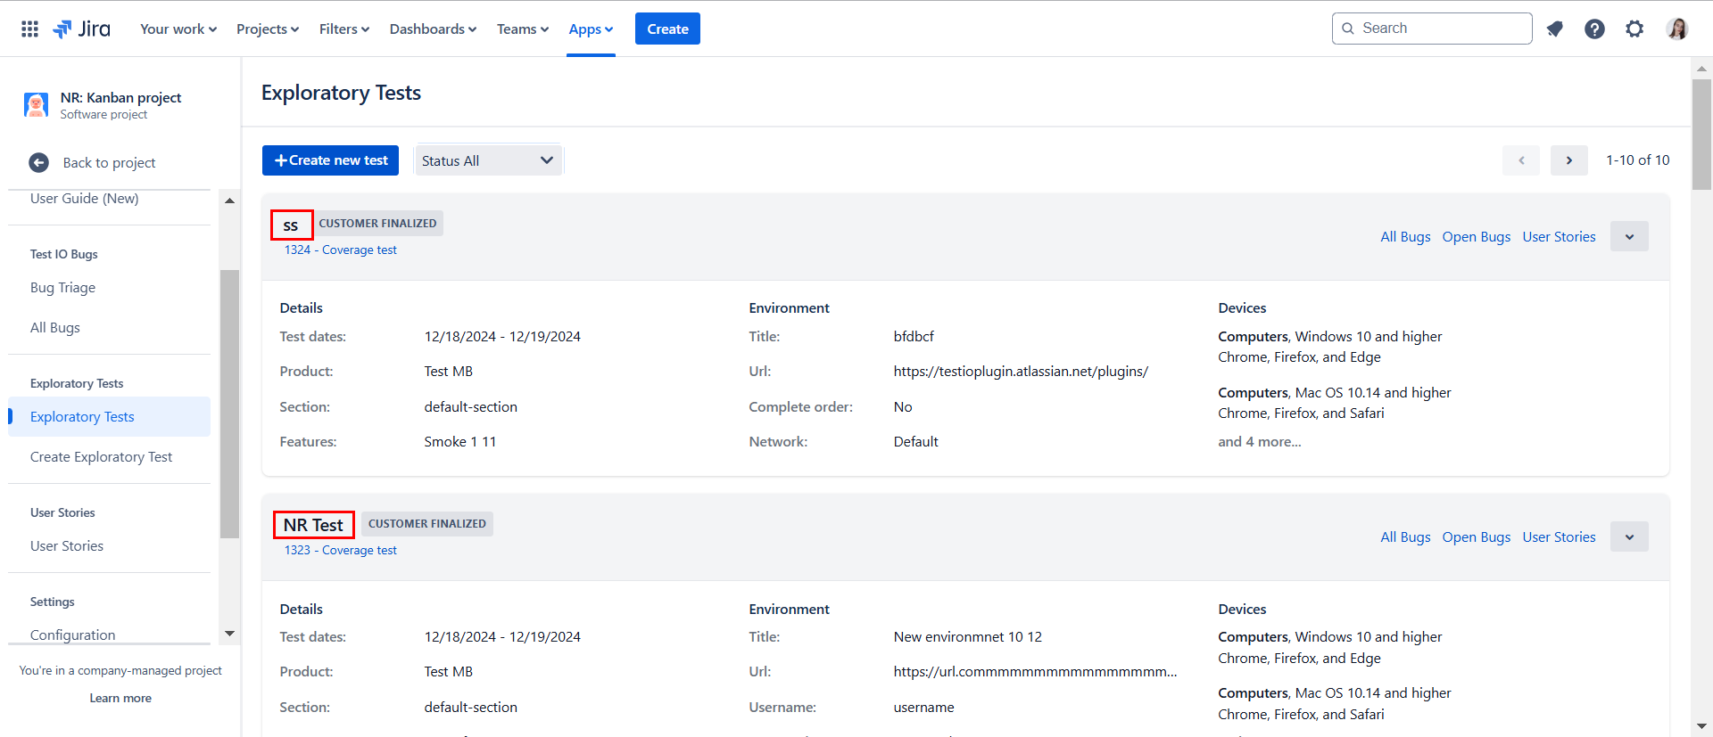Viewport: 1713px width, 737px height.
Task: Click 'bfdbcf' environment title value
Action: pos(914,337)
